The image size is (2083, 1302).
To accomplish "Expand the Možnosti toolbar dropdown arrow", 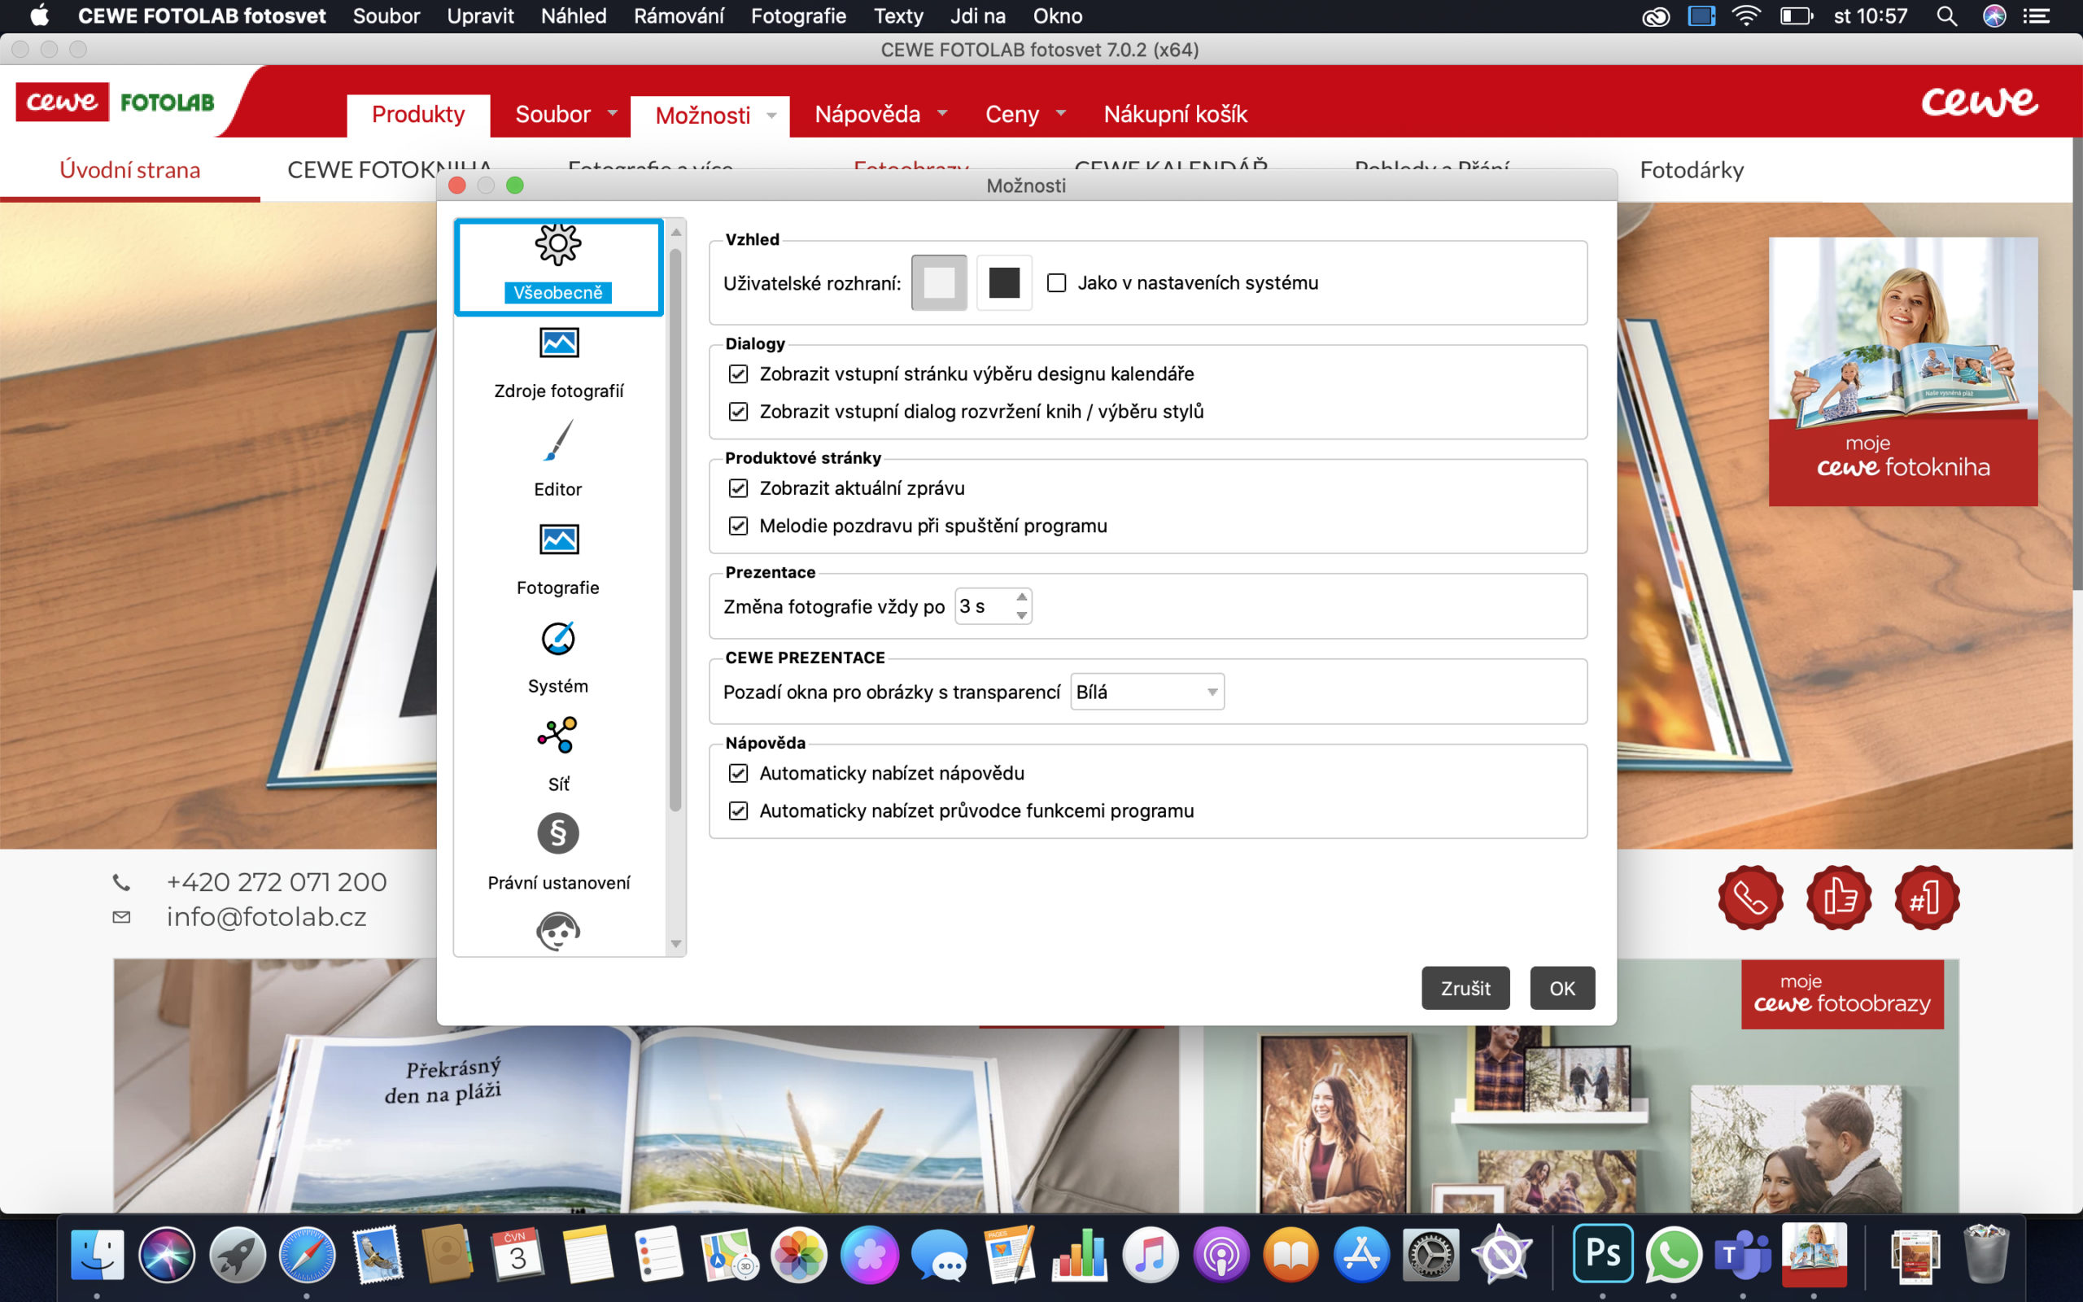I will pyautogui.click(x=771, y=115).
